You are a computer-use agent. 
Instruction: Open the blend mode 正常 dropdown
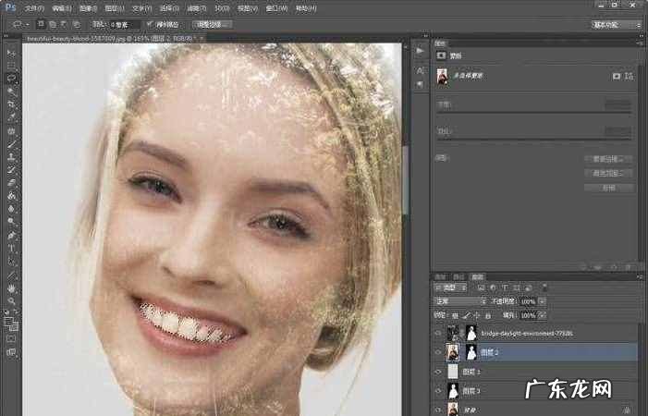(460, 301)
